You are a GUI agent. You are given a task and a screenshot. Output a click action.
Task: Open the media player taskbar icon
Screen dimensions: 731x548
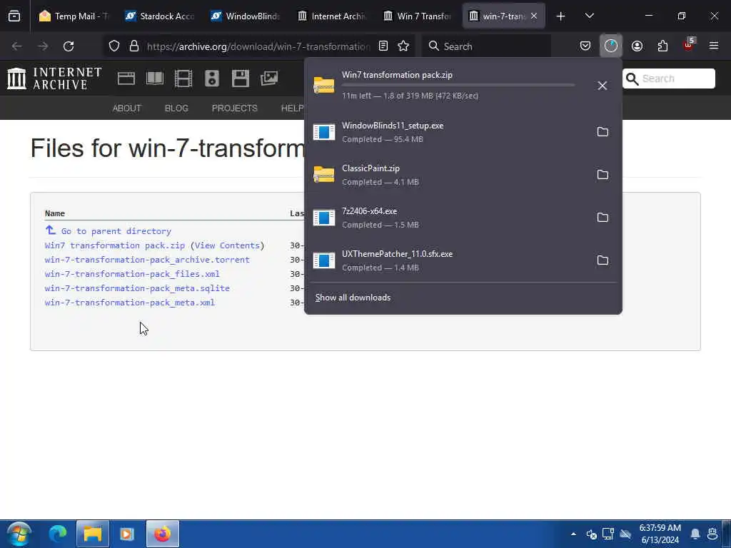127,534
